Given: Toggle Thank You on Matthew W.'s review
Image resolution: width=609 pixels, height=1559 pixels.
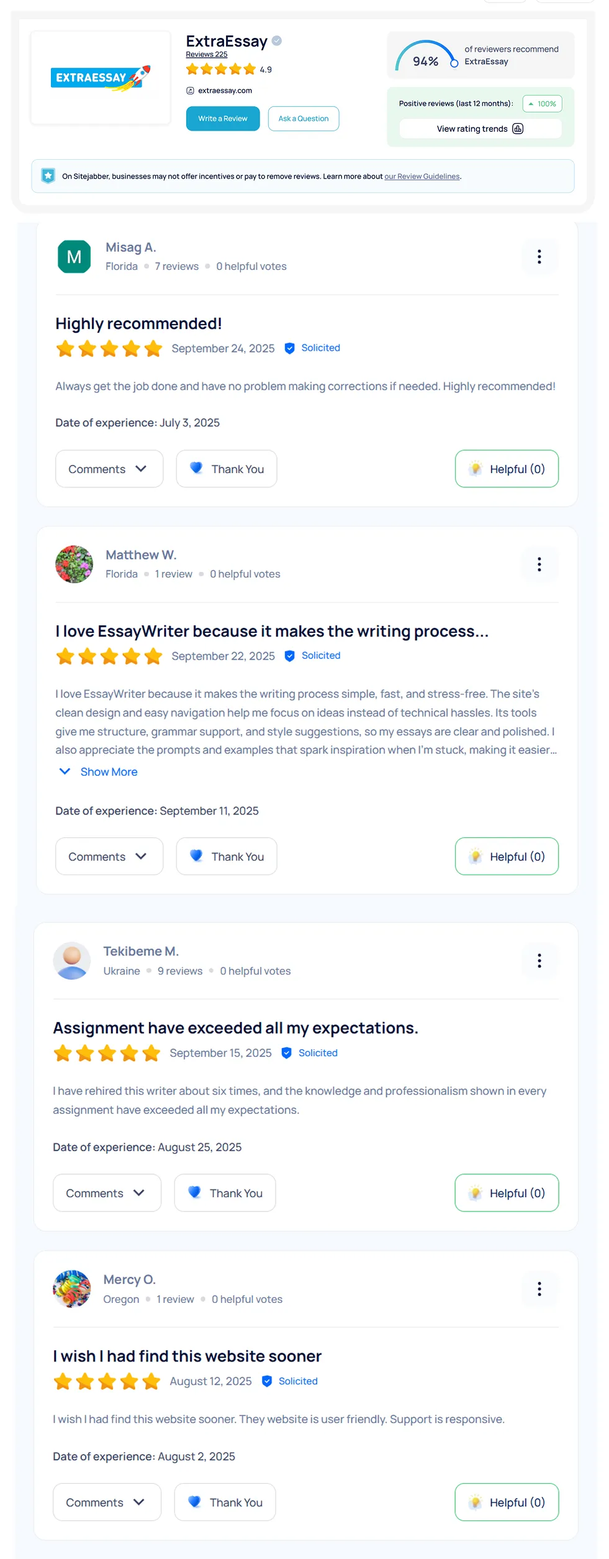Looking at the screenshot, I should (227, 857).
